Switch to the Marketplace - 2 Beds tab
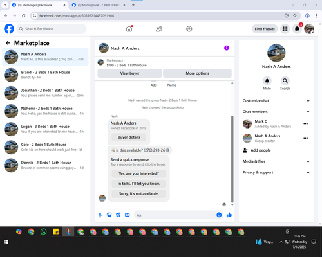The height and width of the screenshot is (257, 322). click(x=99, y=5)
